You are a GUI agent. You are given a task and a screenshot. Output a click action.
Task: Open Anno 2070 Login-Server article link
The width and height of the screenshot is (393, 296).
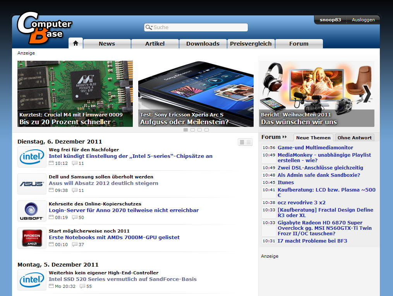coord(124,210)
